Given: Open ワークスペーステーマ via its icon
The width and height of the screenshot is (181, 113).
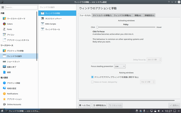Looking at the screenshot, I should tap(4, 19).
